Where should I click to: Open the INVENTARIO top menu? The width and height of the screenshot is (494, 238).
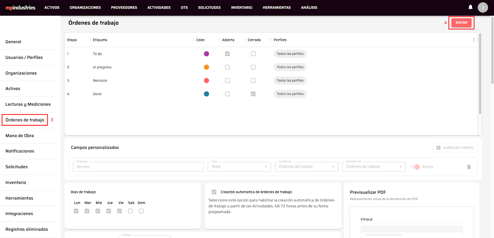click(x=241, y=7)
